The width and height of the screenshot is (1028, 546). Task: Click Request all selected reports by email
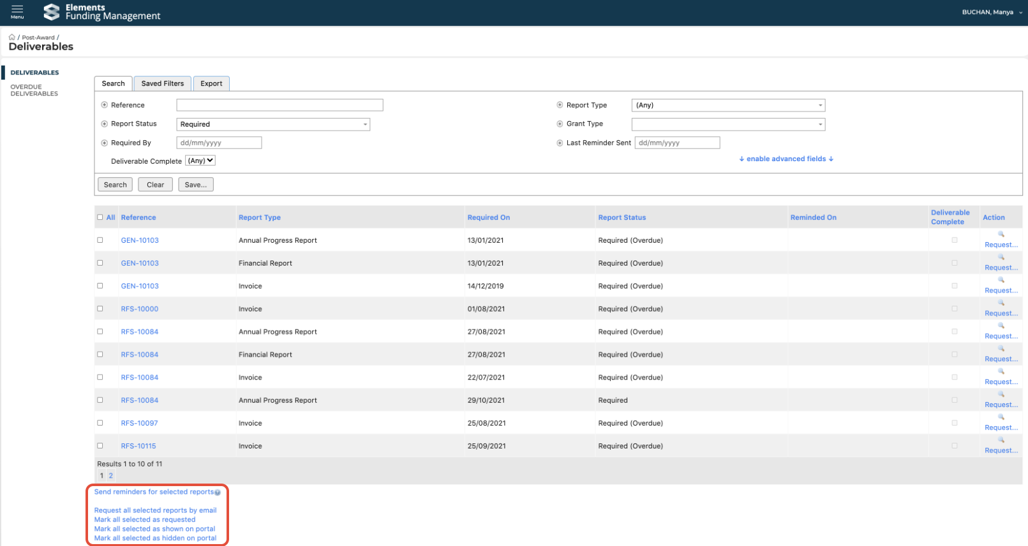click(155, 510)
